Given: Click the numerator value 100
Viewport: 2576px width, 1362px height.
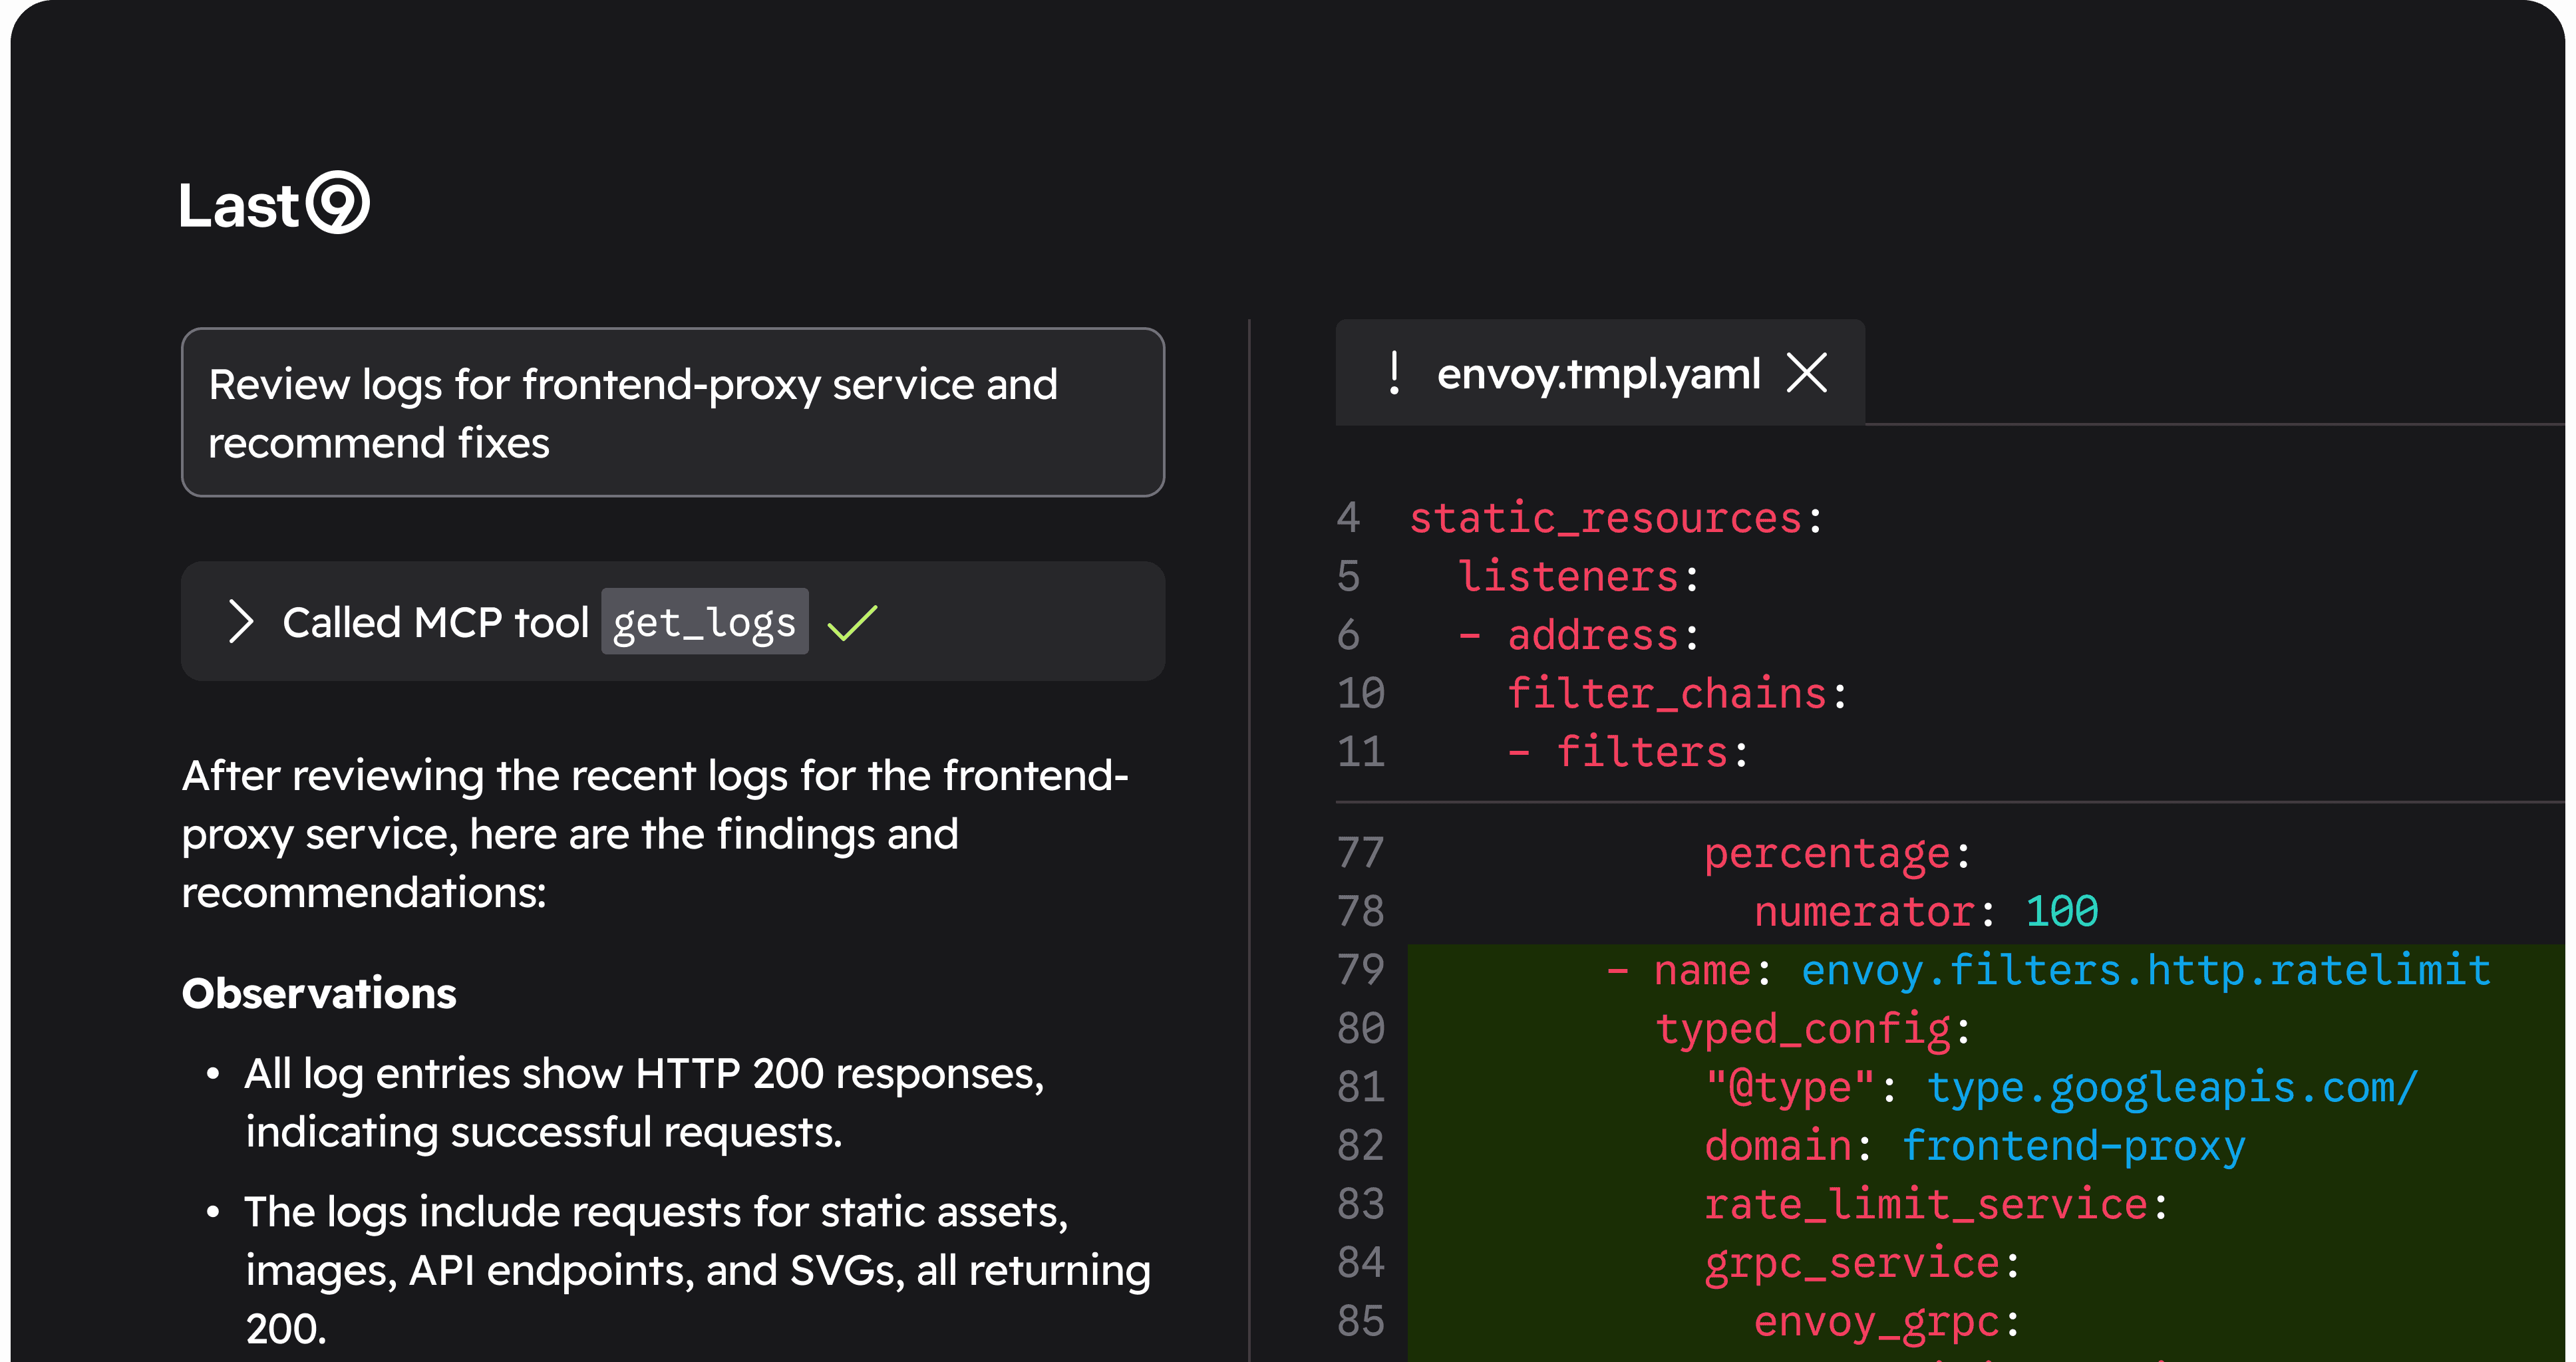Looking at the screenshot, I should (2061, 911).
